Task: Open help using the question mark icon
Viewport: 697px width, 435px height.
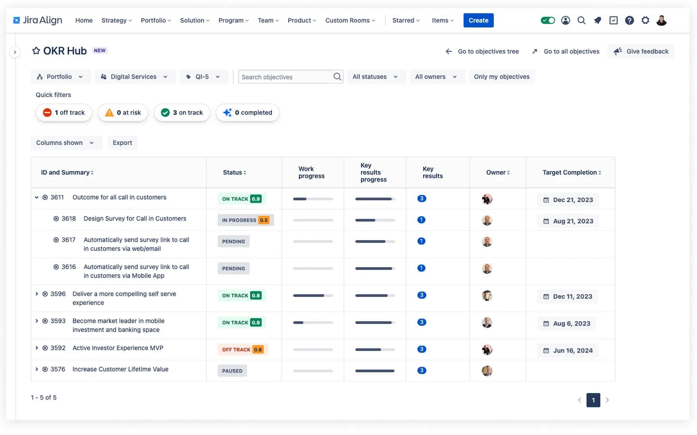Action: (x=629, y=20)
